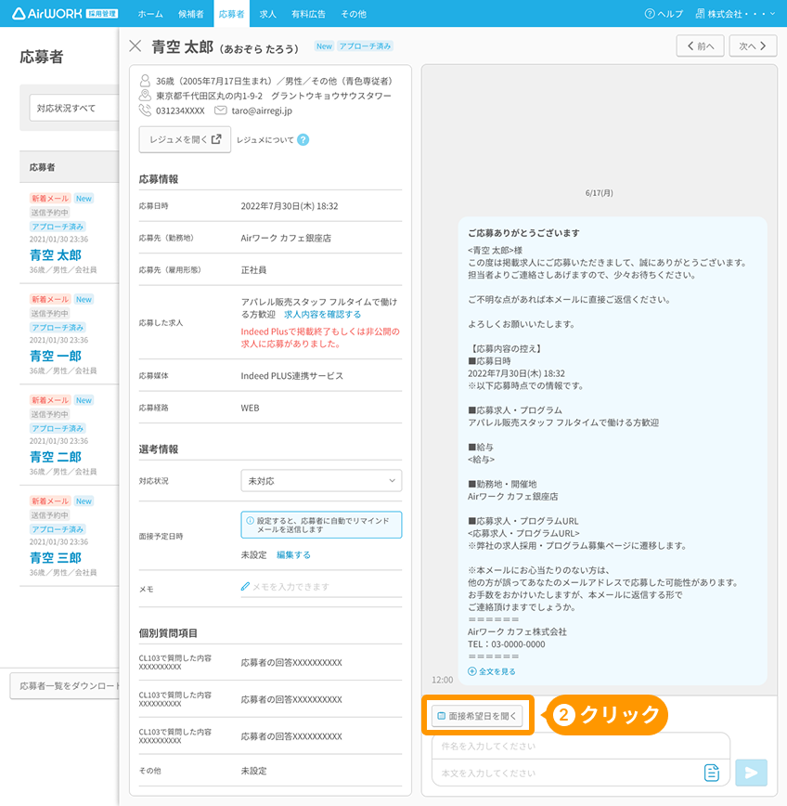
Task: Close the applicant detail panel
Action: [135, 46]
